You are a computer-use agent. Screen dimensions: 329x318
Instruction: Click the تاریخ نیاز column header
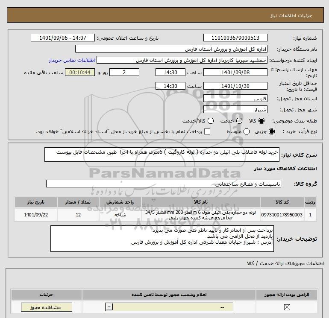[35, 202]
